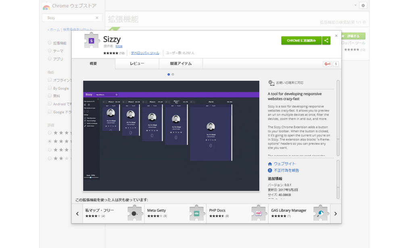Open the Kitze provider link
Screen dimensions: 413x248
point(119,46)
